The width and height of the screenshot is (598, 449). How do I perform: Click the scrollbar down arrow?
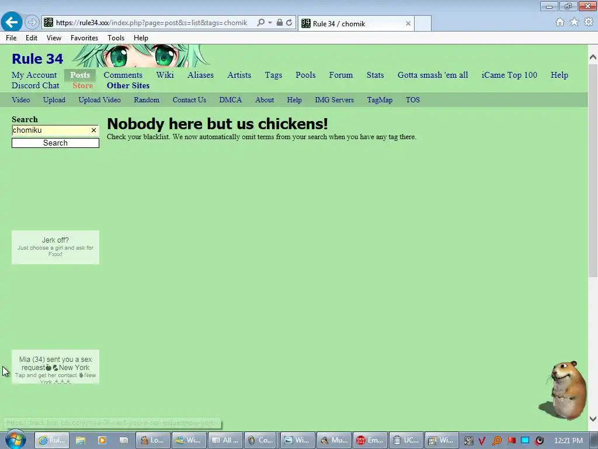(593, 419)
